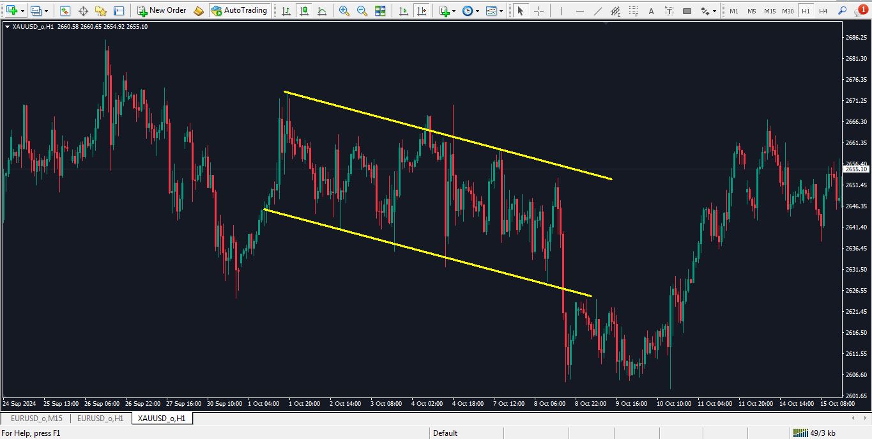The height and width of the screenshot is (439, 872).
Task: Activate the standard cursor arrow mode
Action: 521,11
